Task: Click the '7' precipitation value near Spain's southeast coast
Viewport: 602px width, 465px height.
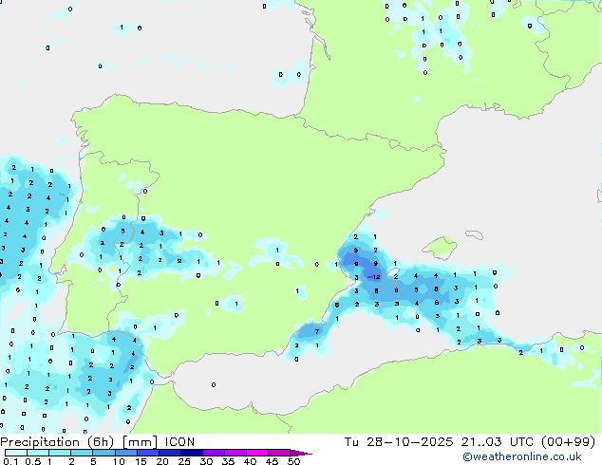Action: click(317, 331)
